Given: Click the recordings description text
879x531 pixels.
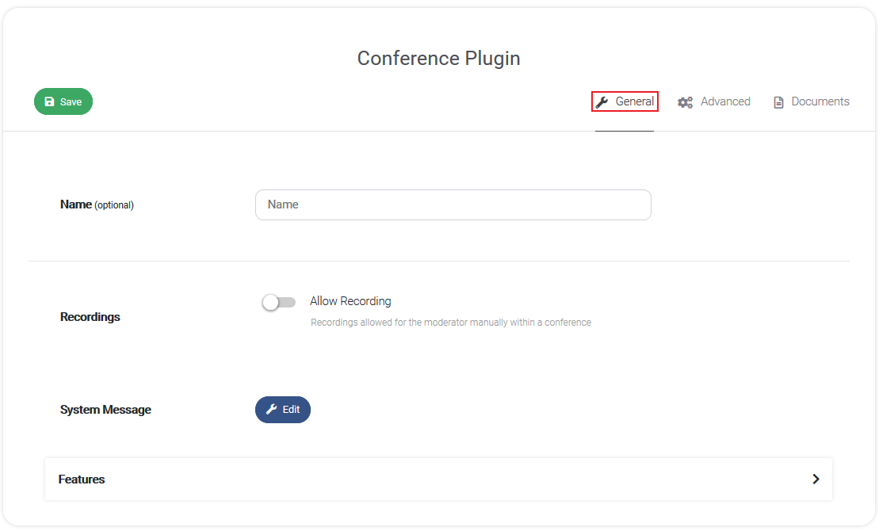Looking at the screenshot, I should coord(451,323).
